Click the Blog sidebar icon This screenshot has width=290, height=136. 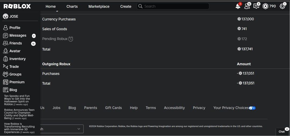[6, 90]
